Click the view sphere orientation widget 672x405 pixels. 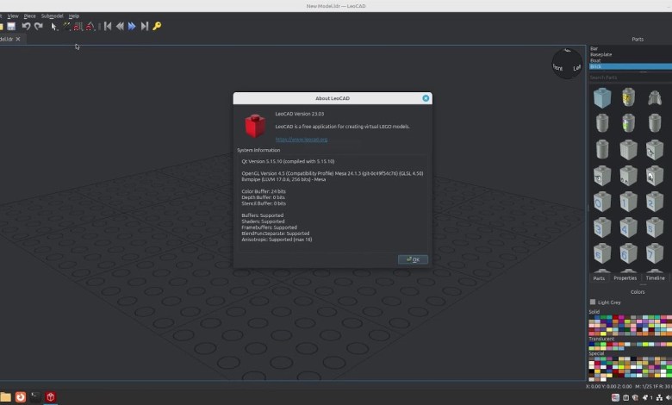click(x=567, y=64)
